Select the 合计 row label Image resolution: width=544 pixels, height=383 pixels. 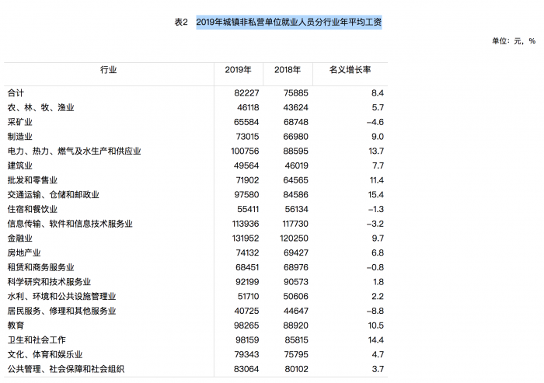tap(15, 93)
